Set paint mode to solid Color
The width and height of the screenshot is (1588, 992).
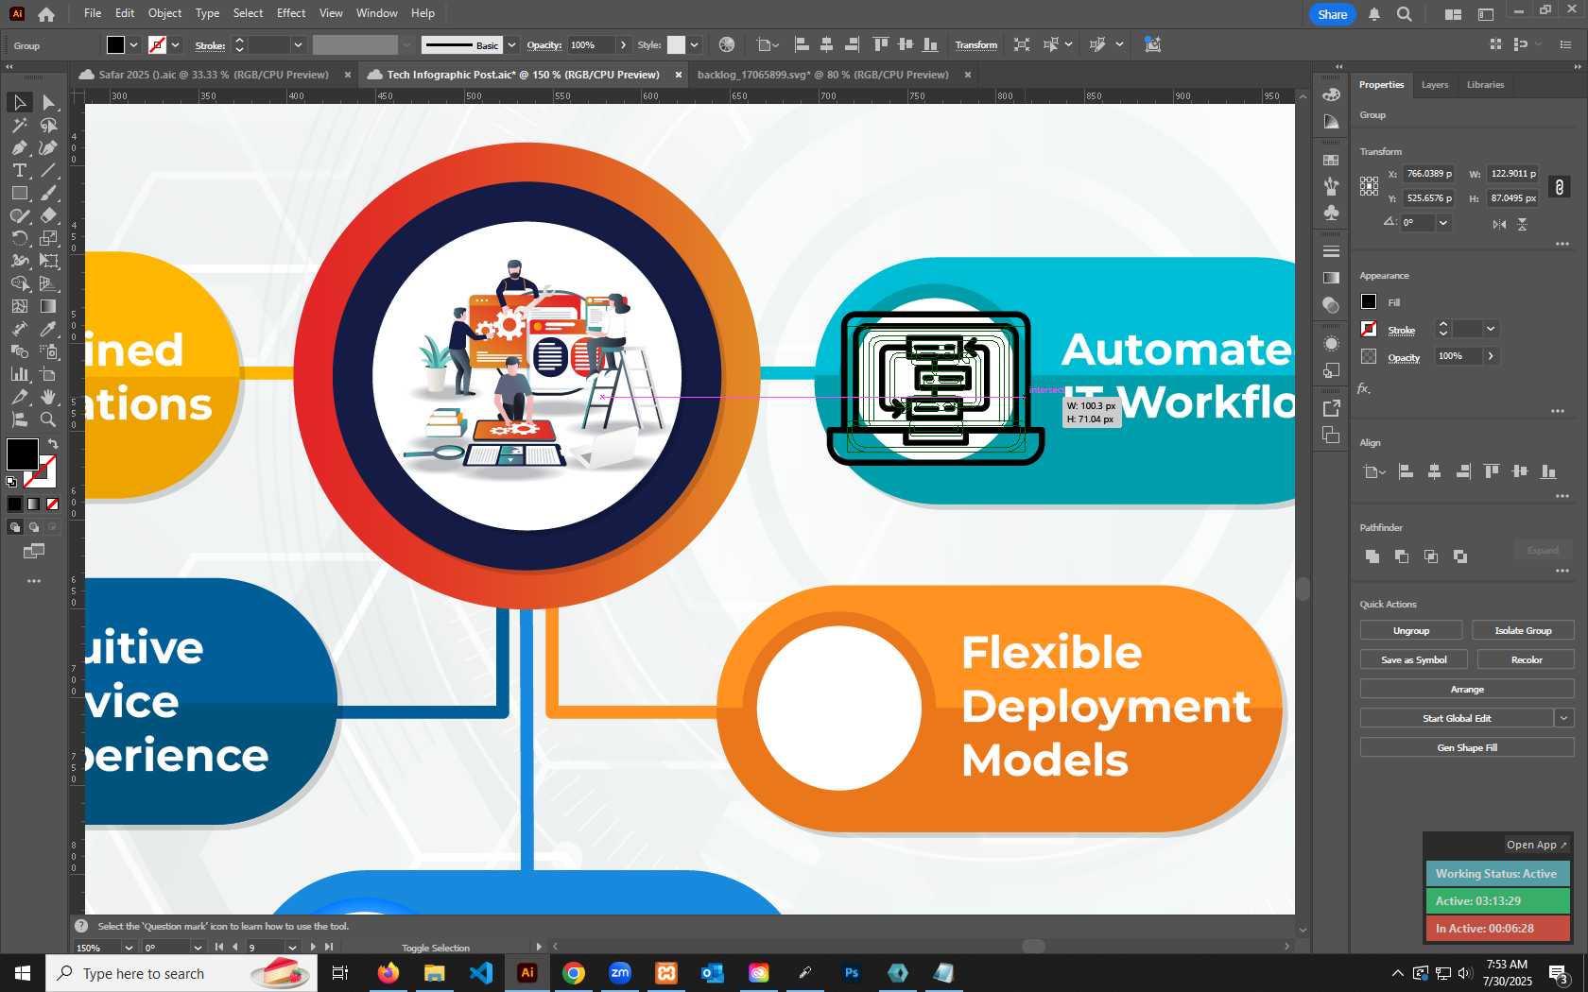[14, 504]
